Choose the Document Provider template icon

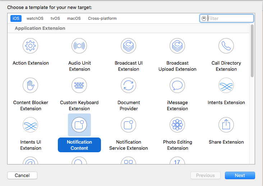click(128, 85)
